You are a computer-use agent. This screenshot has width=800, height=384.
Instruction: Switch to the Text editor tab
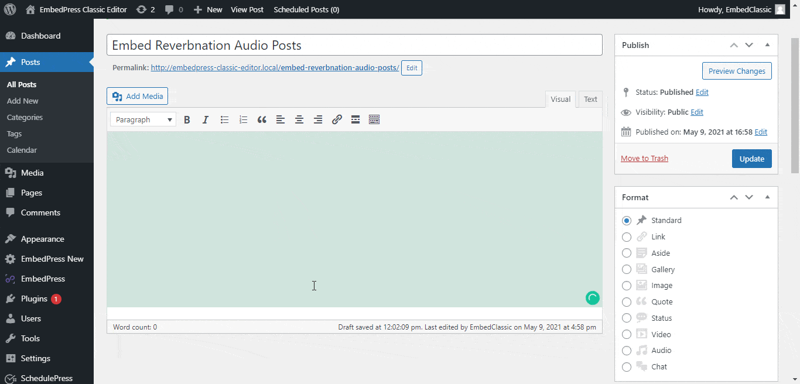590,99
